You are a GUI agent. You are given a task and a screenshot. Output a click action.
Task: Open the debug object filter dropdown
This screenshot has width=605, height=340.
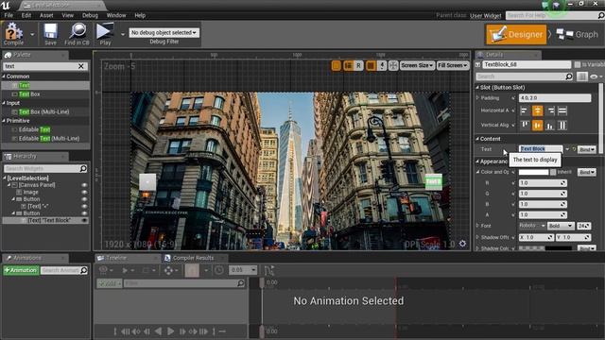tap(164, 33)
